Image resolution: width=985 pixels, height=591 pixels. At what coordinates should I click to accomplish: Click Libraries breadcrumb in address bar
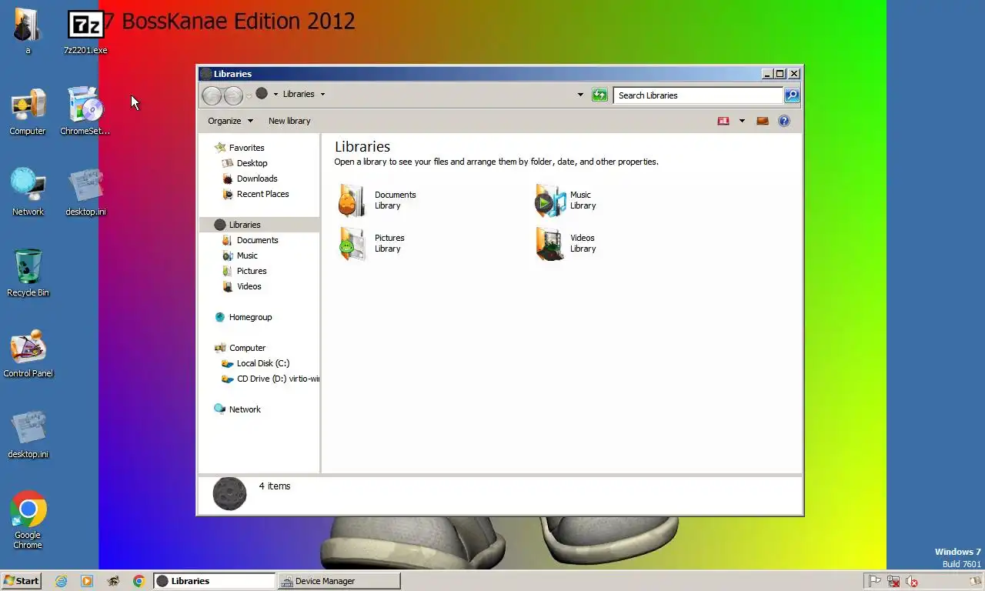click(x=299, y=94)
